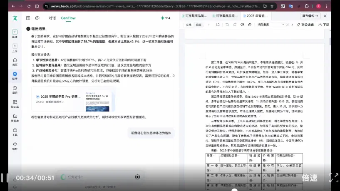Open 工具 (tools) sidebar item

15,132
